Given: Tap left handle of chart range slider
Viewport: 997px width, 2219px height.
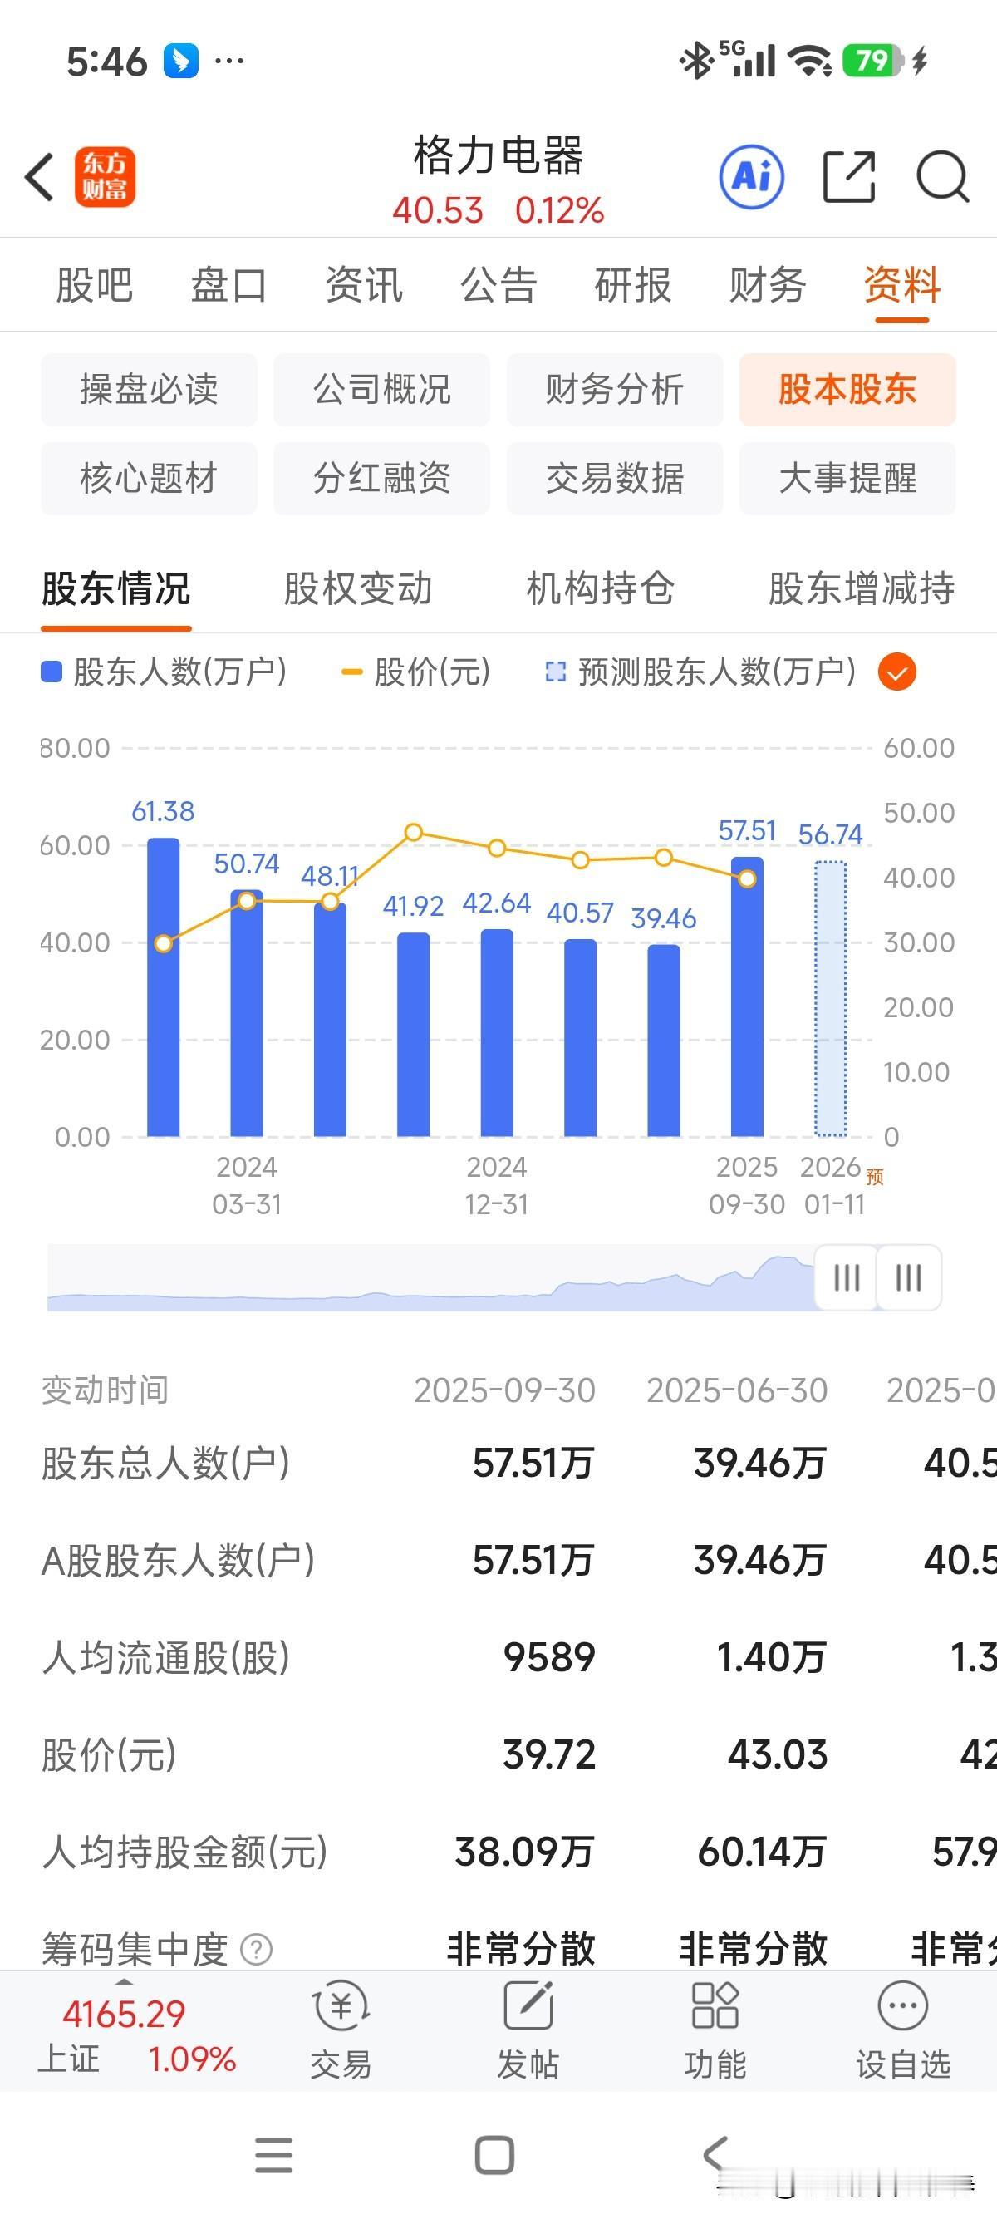Looking at the screenshot, I should 847,1277.
